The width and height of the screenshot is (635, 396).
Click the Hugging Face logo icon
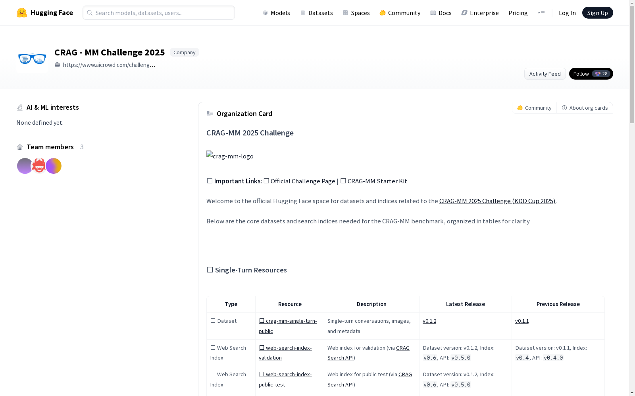click(22, 13)
